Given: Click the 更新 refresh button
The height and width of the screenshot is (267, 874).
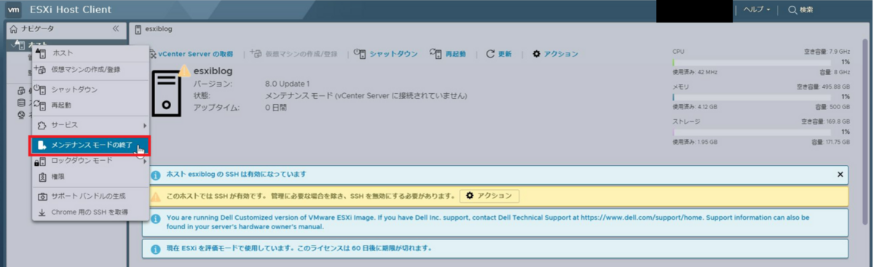Looking at the screenshot, I should point(499,54).
